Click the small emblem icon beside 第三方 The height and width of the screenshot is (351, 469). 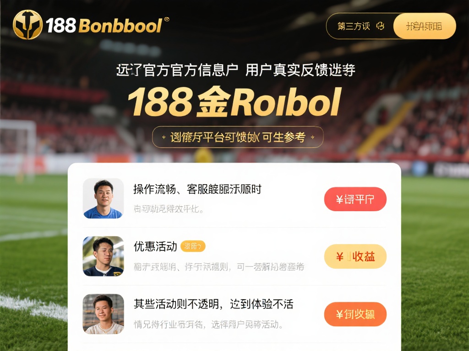(380, 26)
